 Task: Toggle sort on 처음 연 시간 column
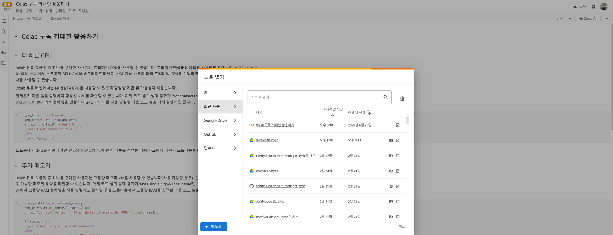(x=369, y=112)
